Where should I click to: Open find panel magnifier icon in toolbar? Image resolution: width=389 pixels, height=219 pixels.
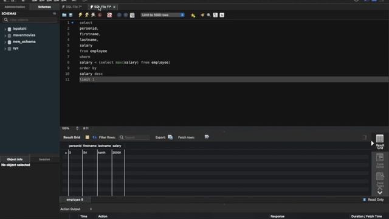tap(208, 15)
